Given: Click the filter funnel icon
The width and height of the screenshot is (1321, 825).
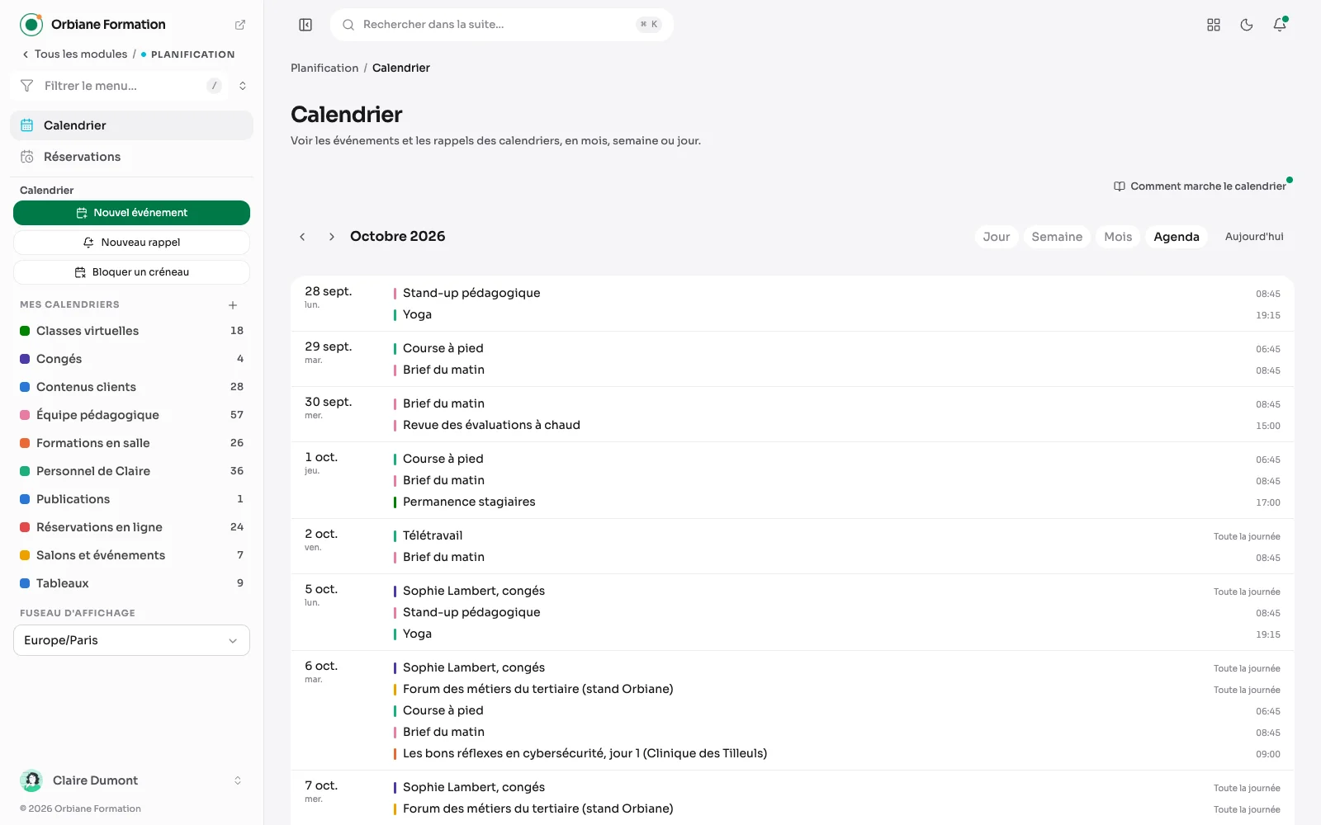Looking at the screenshot, I should [x=27, y=86].
